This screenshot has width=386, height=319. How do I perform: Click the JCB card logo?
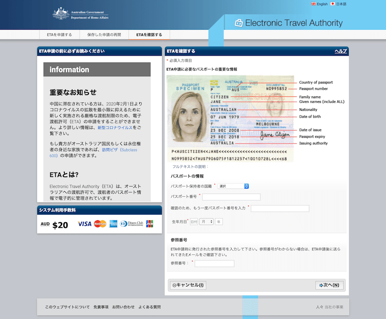[x=149, y=224]
